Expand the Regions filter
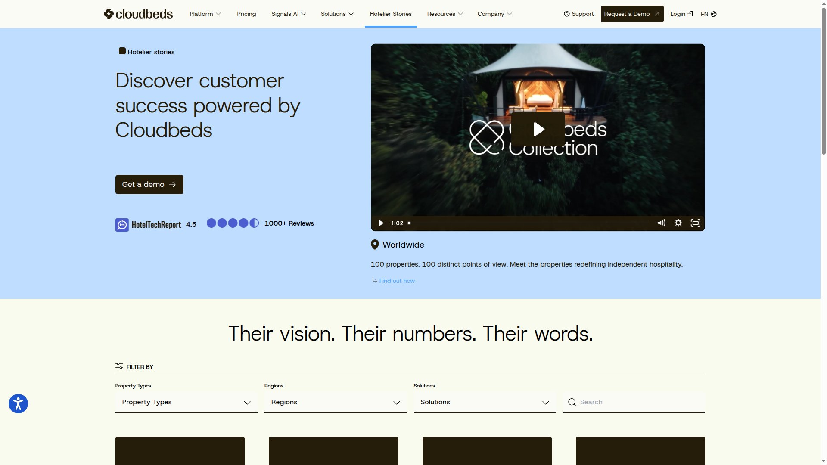The width and height of the screenshot is (827, 465). [x=335, y=402]
